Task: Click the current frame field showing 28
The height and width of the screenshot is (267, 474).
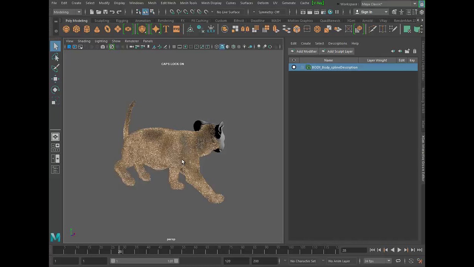Action: [x=353, y=250]
